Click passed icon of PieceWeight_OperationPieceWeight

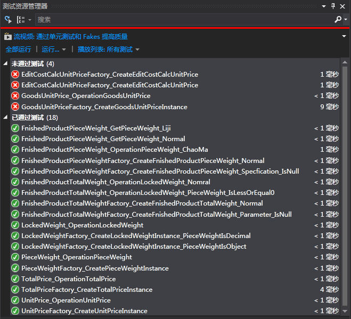point(15,257)
